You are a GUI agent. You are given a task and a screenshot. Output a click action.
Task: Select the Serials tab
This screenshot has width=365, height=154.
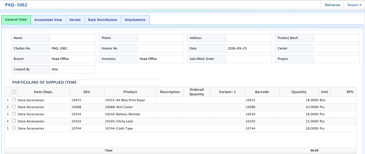coord(75,20)
